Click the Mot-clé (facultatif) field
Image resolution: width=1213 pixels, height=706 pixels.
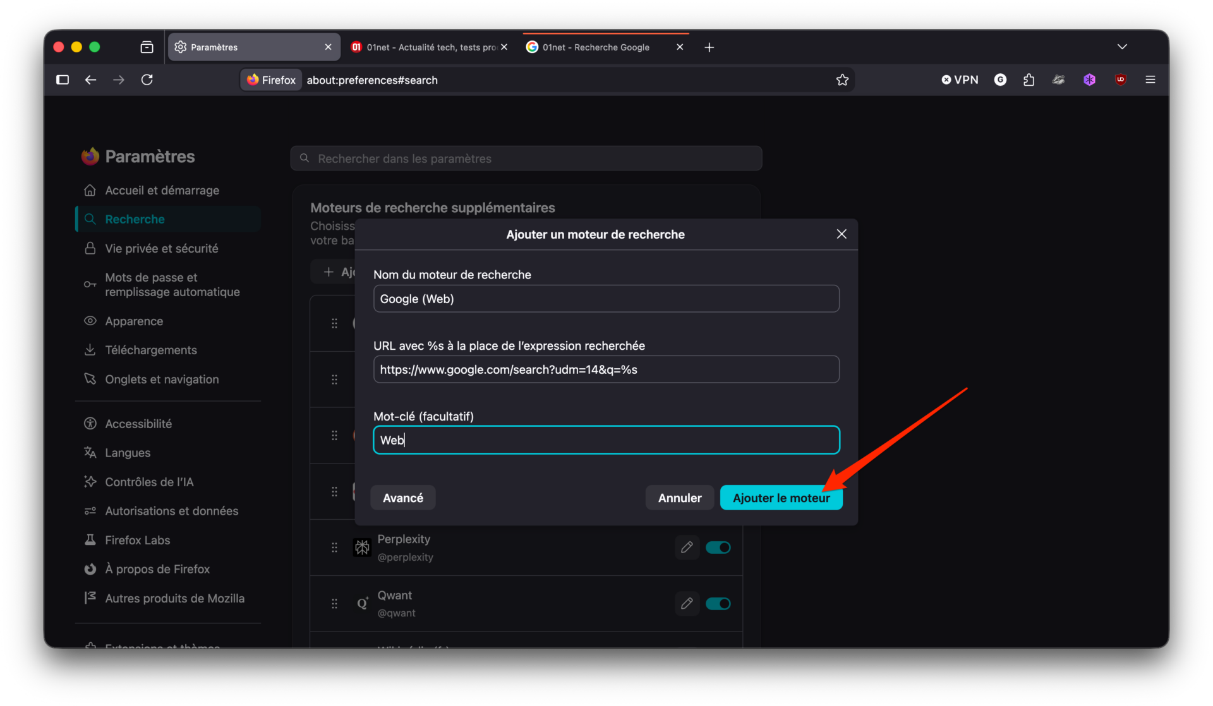606,440
